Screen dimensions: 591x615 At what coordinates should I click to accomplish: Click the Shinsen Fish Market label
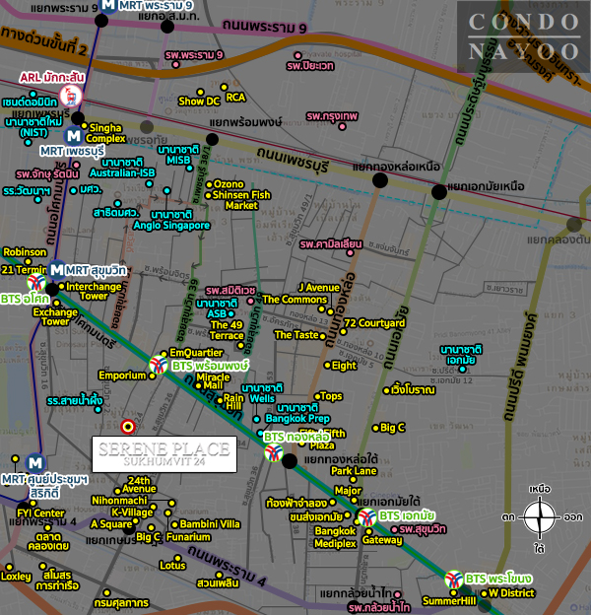[x=241, y=200]
